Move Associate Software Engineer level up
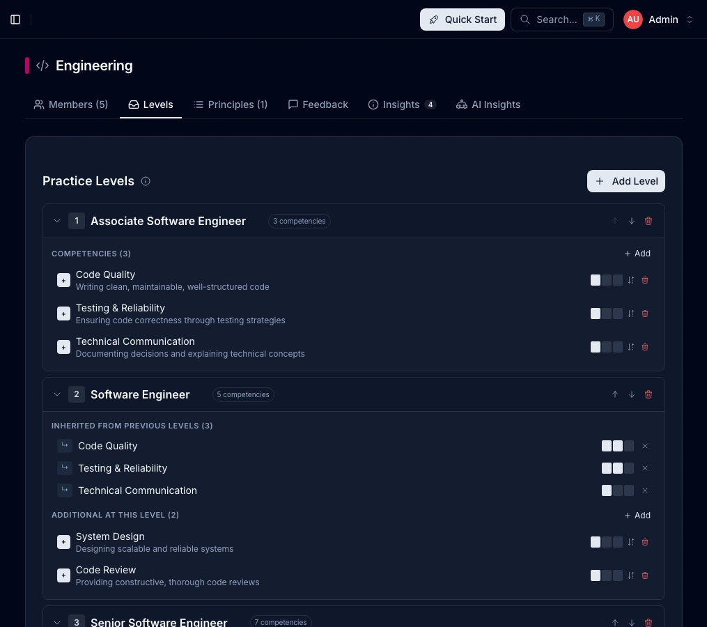707x627 pixels. (x=615, y=221)
